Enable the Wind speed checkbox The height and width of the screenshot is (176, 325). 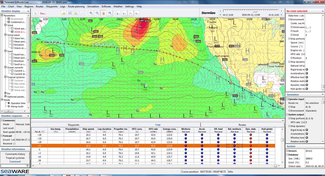click(12, 28)
